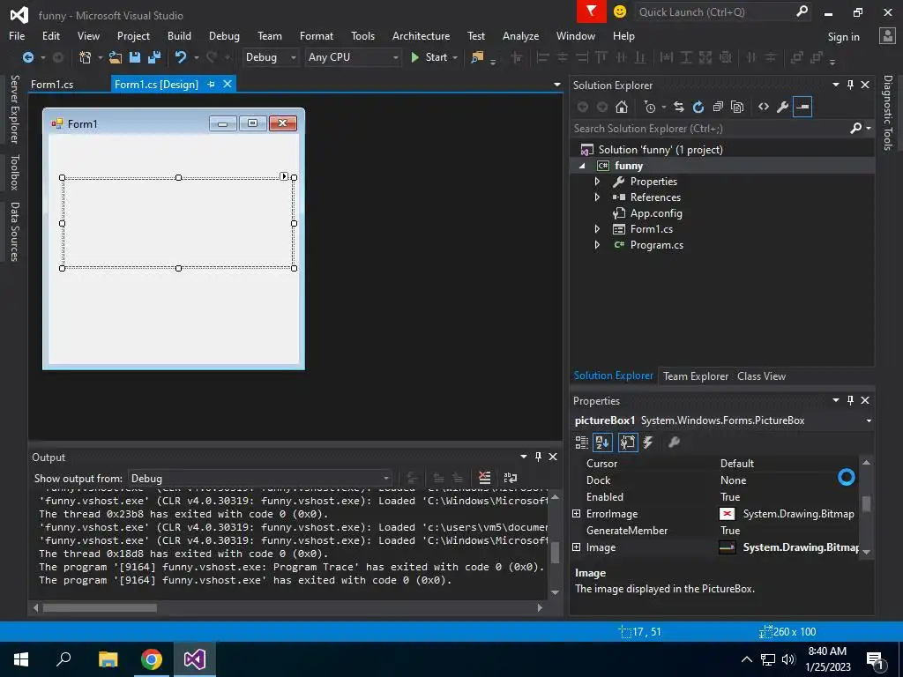Expand the Properties node in Solution Explorer
The image size is (903, 677).
597,182
